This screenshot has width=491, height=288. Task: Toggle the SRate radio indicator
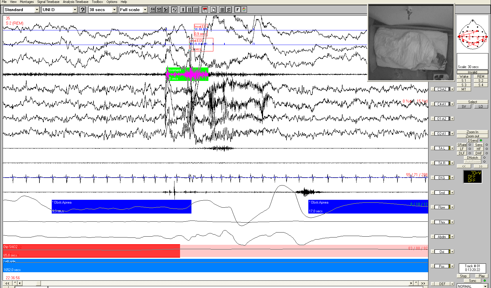click(x=470, y=145)
